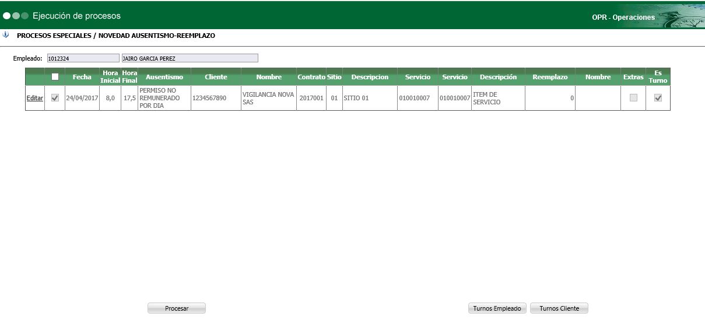Image resolution: width=705 pixels, height=334 pixels.
Task: Select the contract cell 2017001
Action: [x=311, y=98]
